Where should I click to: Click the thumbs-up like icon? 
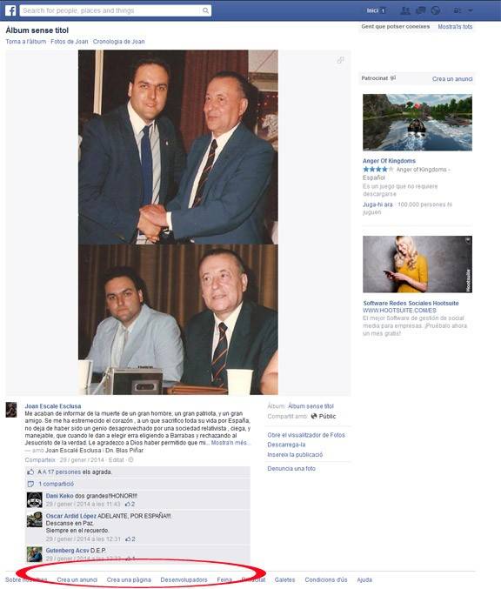pyautogui.click(x=30, y=472)
